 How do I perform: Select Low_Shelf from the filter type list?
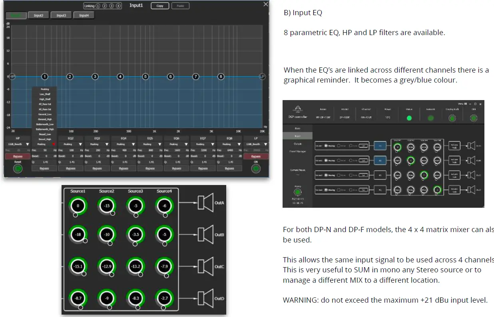(44, 93)
